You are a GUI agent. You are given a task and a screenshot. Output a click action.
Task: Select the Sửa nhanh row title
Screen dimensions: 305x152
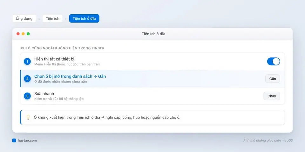44,93
